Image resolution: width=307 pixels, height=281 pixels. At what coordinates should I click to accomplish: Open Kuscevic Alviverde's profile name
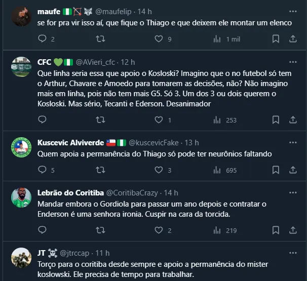pos(70,143)
